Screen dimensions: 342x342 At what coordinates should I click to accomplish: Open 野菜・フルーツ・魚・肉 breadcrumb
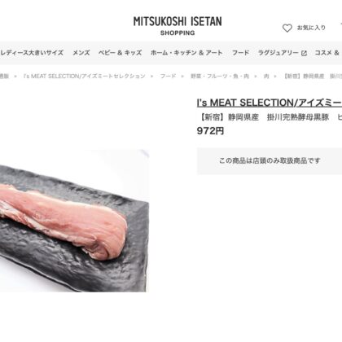tap(220, 77)
